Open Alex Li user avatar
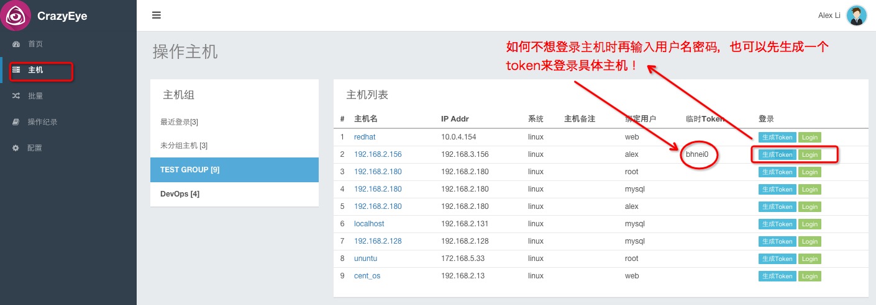The width and height of the screenshot is (876, 305). [857, 15]
